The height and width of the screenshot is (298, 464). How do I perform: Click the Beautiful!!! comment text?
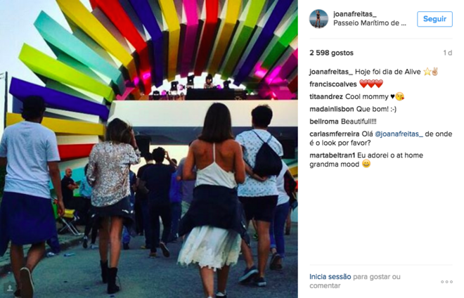coord(359,122)
